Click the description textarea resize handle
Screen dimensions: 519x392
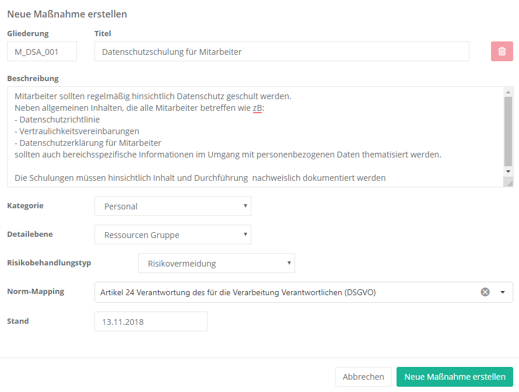point(509,183)
